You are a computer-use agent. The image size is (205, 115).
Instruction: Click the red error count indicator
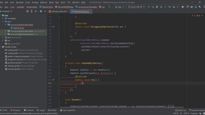pyautogui.click(x=193, y=16)
